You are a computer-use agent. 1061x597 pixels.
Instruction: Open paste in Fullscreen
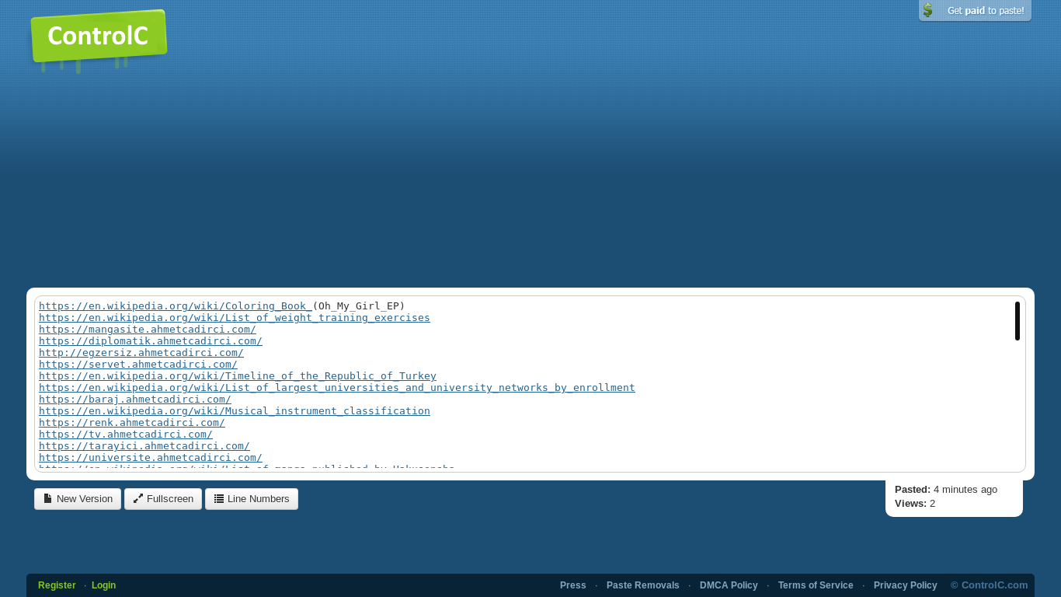click(x=163, y=499)
